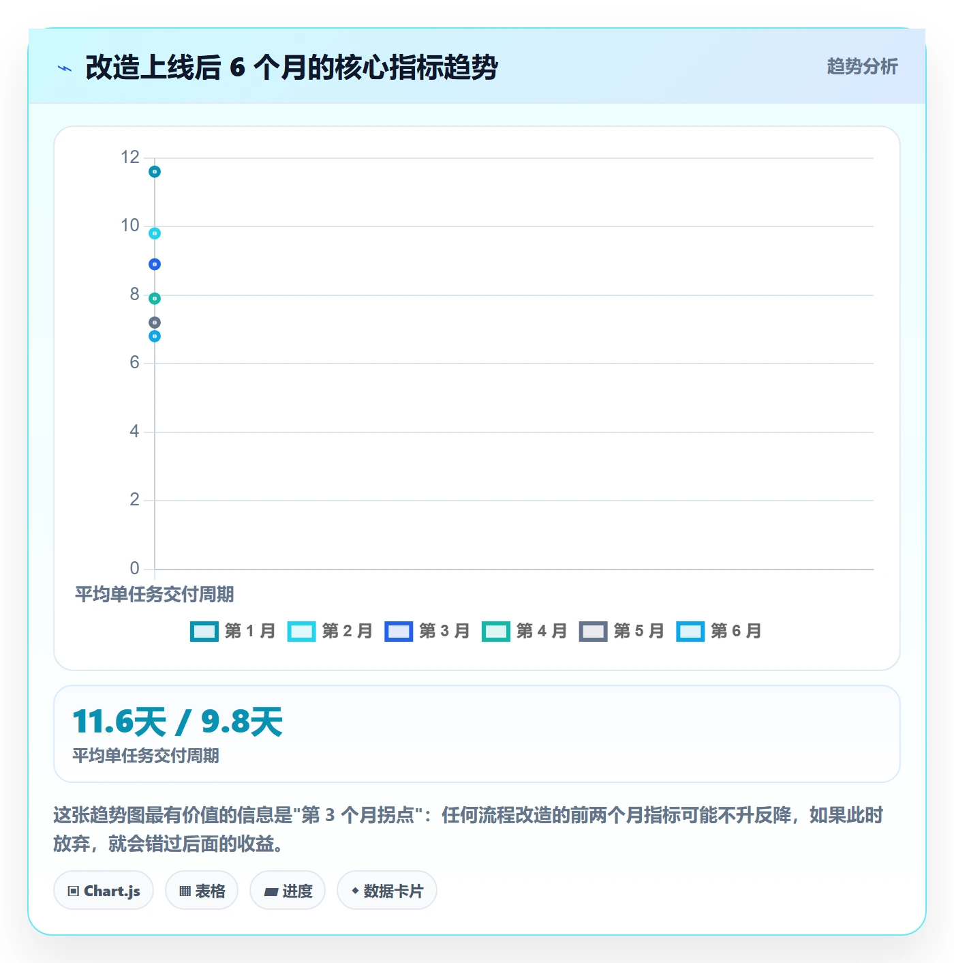
Task: Click the third-month dark blue data point
Action: click(155, 265)
